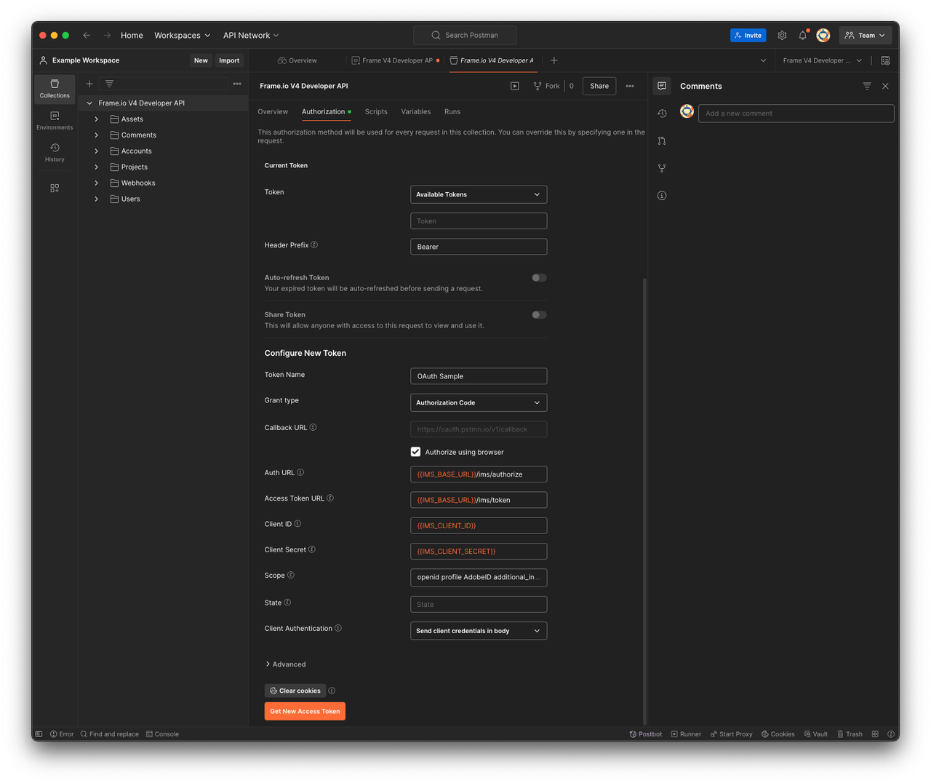
Task: Open the notifications bell
Action: (803, 35)
